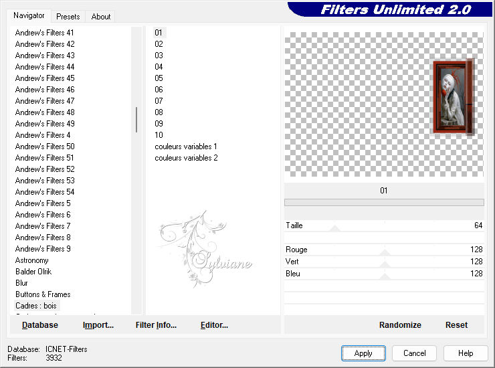
Task: Select Andrew's Filters 4 category
Action: 43,135
